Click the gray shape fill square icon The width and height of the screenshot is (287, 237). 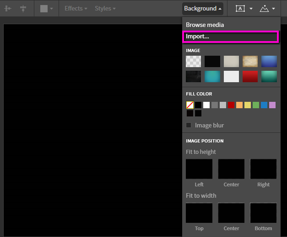pos(44,9)
